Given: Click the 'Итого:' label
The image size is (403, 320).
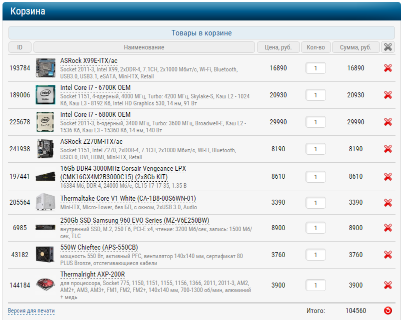Looking at the screenshot, I should pyautogui.click(x=315, y=311).
